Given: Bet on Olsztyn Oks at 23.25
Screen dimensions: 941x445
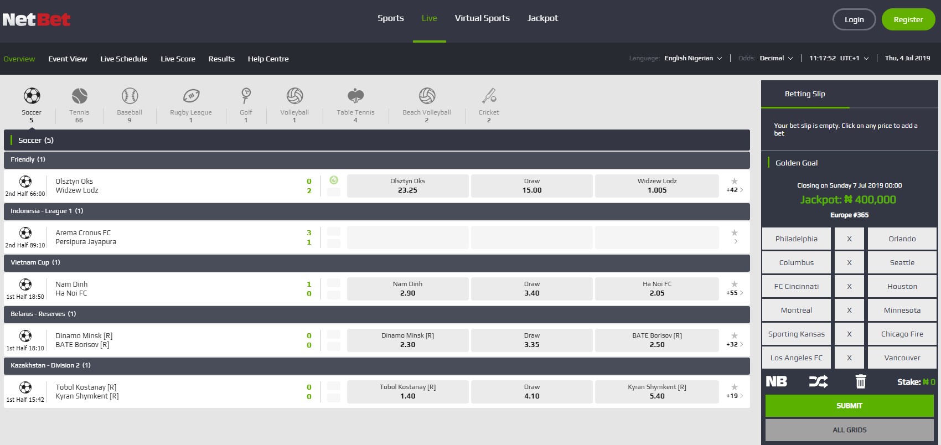Looking at the screenshot, I should tap(408, 186).
